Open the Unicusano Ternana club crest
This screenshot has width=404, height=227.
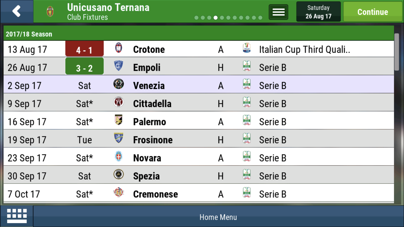point(50,12)
